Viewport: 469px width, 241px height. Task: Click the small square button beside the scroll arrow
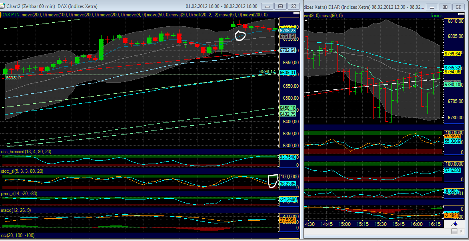[455, 231]
